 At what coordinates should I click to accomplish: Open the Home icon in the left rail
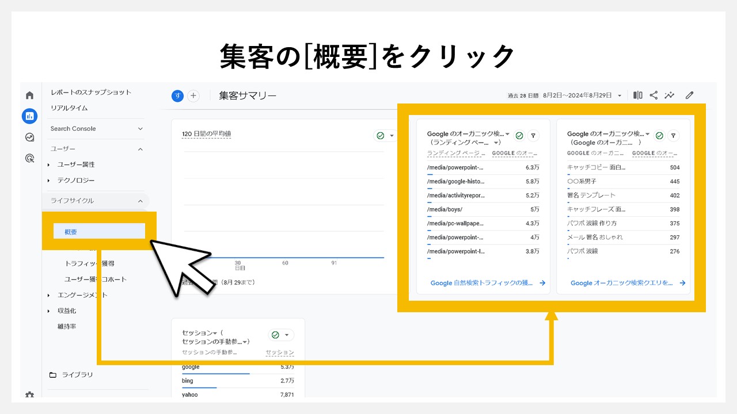coord(29,95)
